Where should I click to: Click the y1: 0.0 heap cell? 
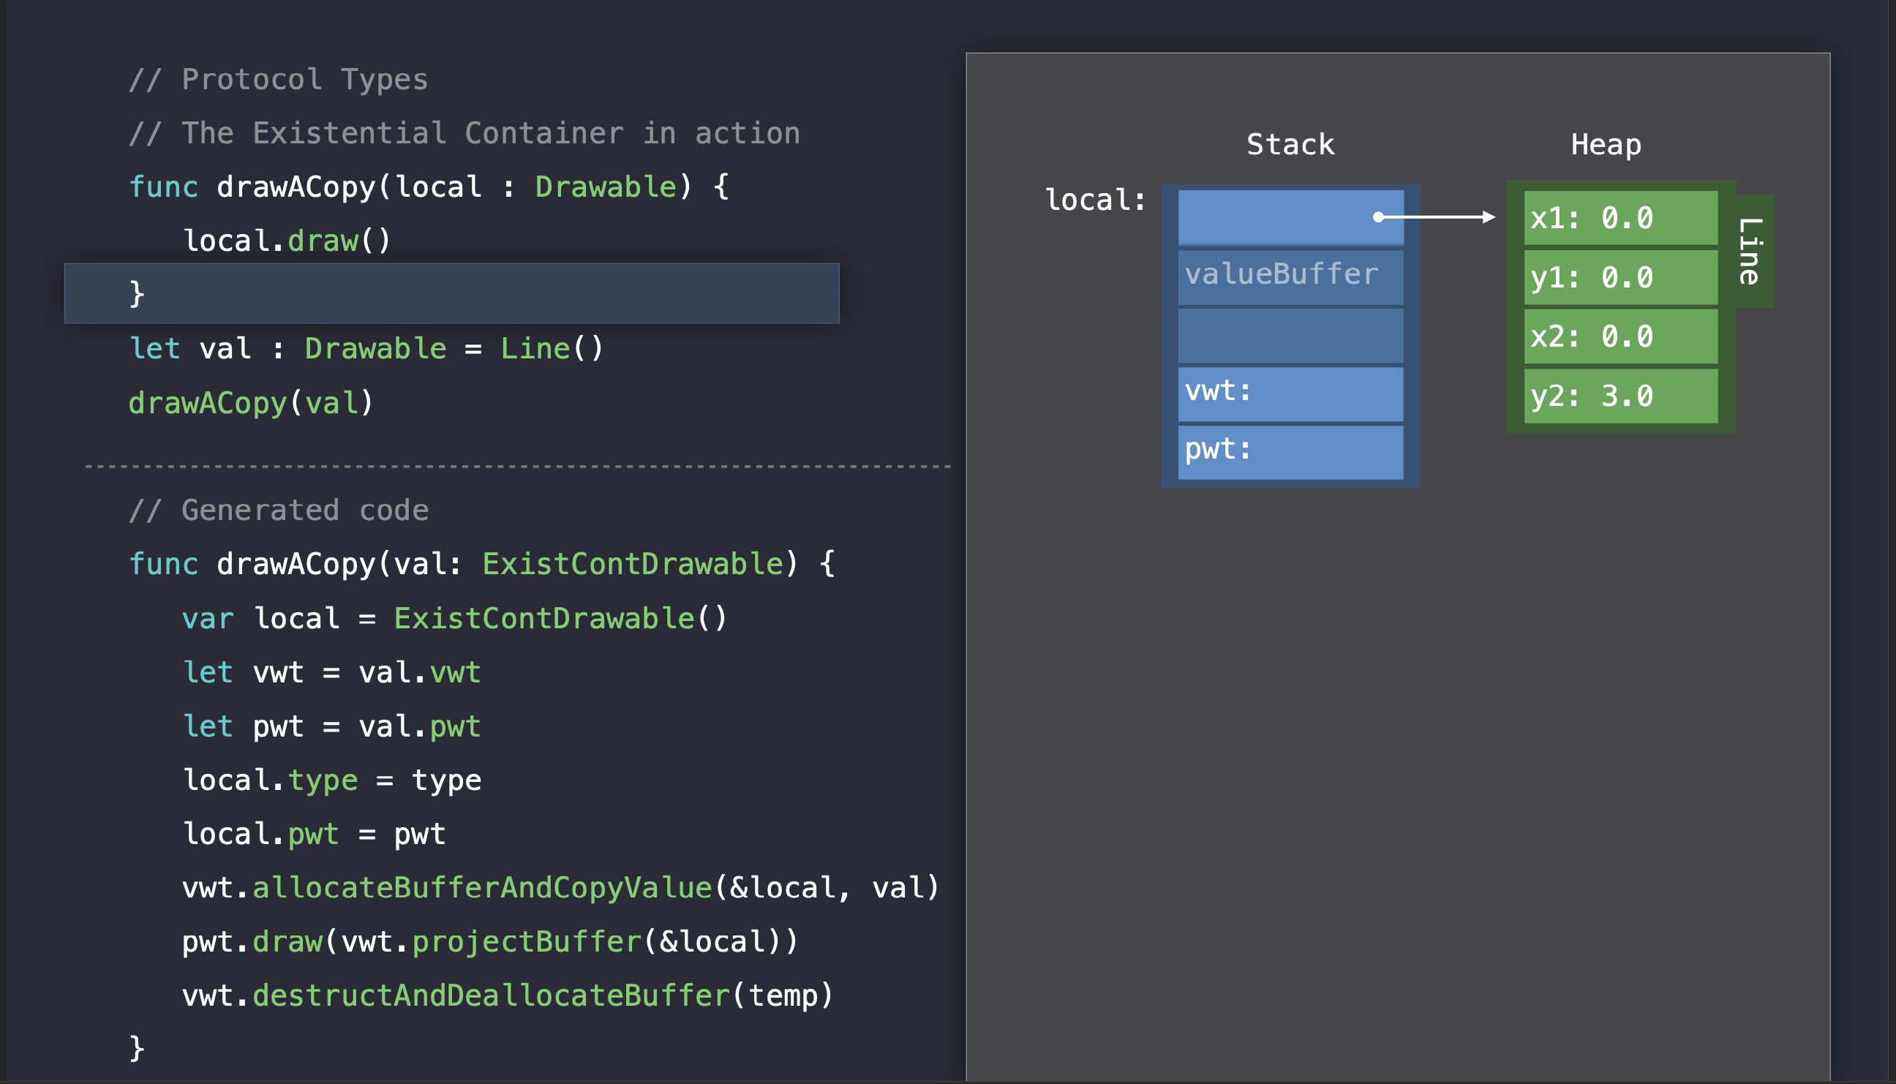point(1619,277)
